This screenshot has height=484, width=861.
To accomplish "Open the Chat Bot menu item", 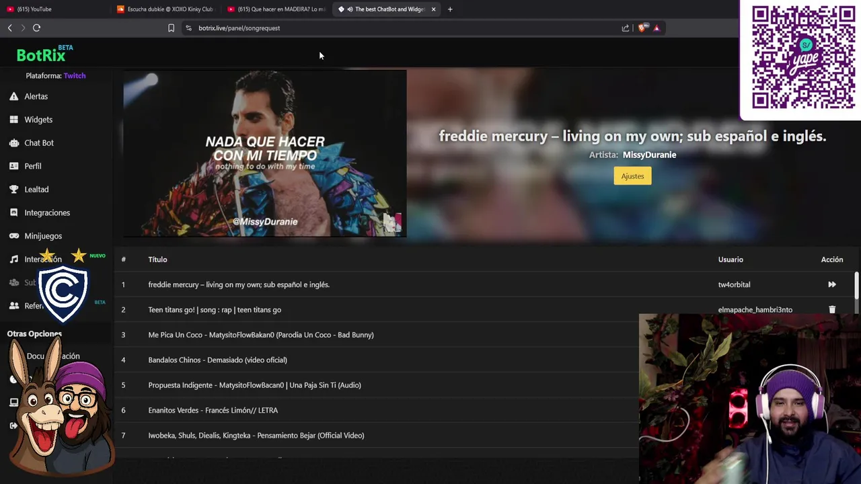I will [x=39, y=143].
